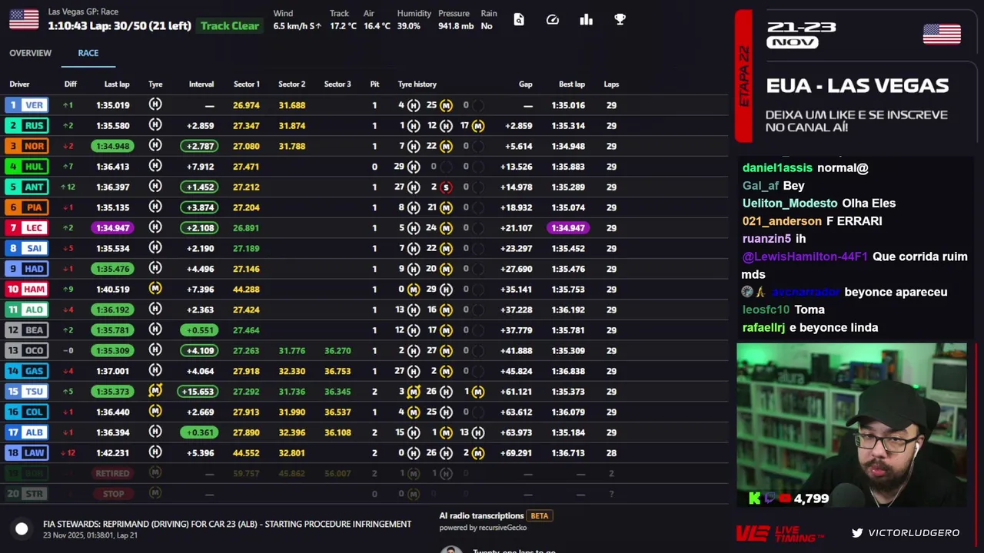The image size is (984, 553).
Task: Click the US flag in Las Vegas banner
Action: pyautogui.click(x=942, y=34)
